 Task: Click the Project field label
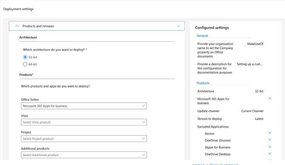click(26, 132)
